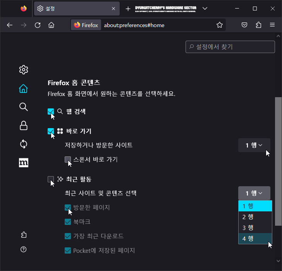Image resolution: width=282 pixels, height=271 pixels.
Task: Open a new tab with the plus
Action: click(x=128, y=9)
